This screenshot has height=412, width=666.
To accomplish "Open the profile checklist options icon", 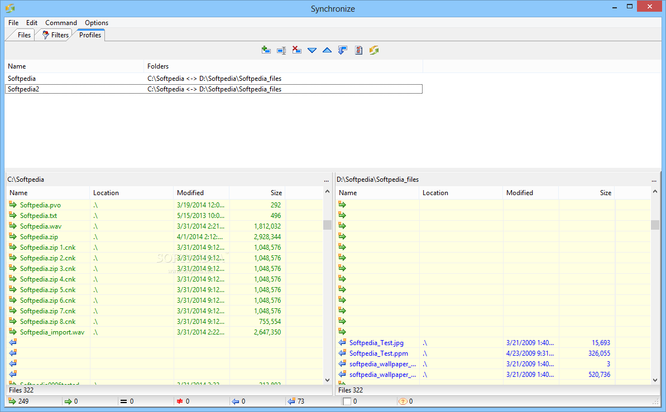I will [358, 50].
